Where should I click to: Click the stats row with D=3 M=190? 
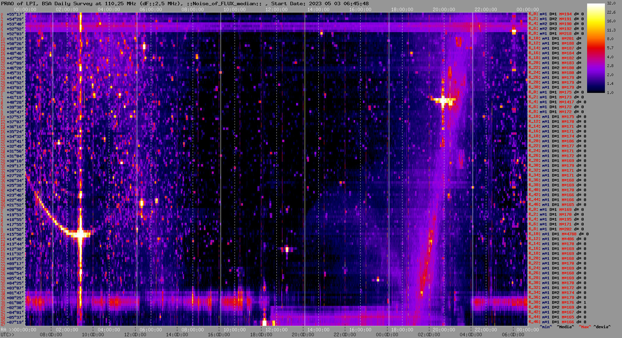click(556, 24)
